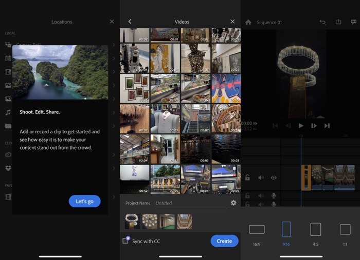This screenshot has width=360, height=260.
Task: Tap the Let's go button
Action: pos(84,201)
